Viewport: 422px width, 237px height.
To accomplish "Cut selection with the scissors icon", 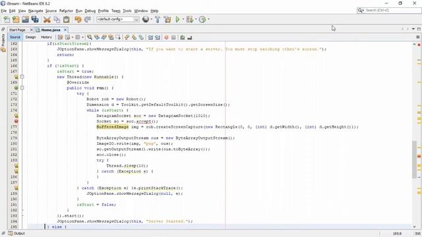I will pyautogui.click(x=47, y=19).
